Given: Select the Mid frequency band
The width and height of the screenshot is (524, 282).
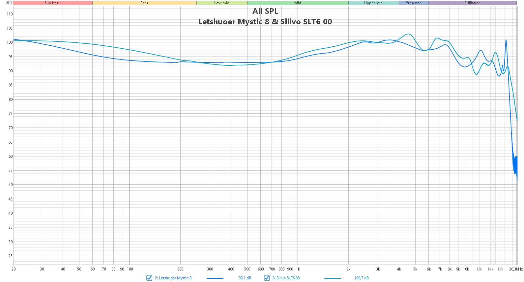Looking at the screenshot, I should (x=298, y=3).
